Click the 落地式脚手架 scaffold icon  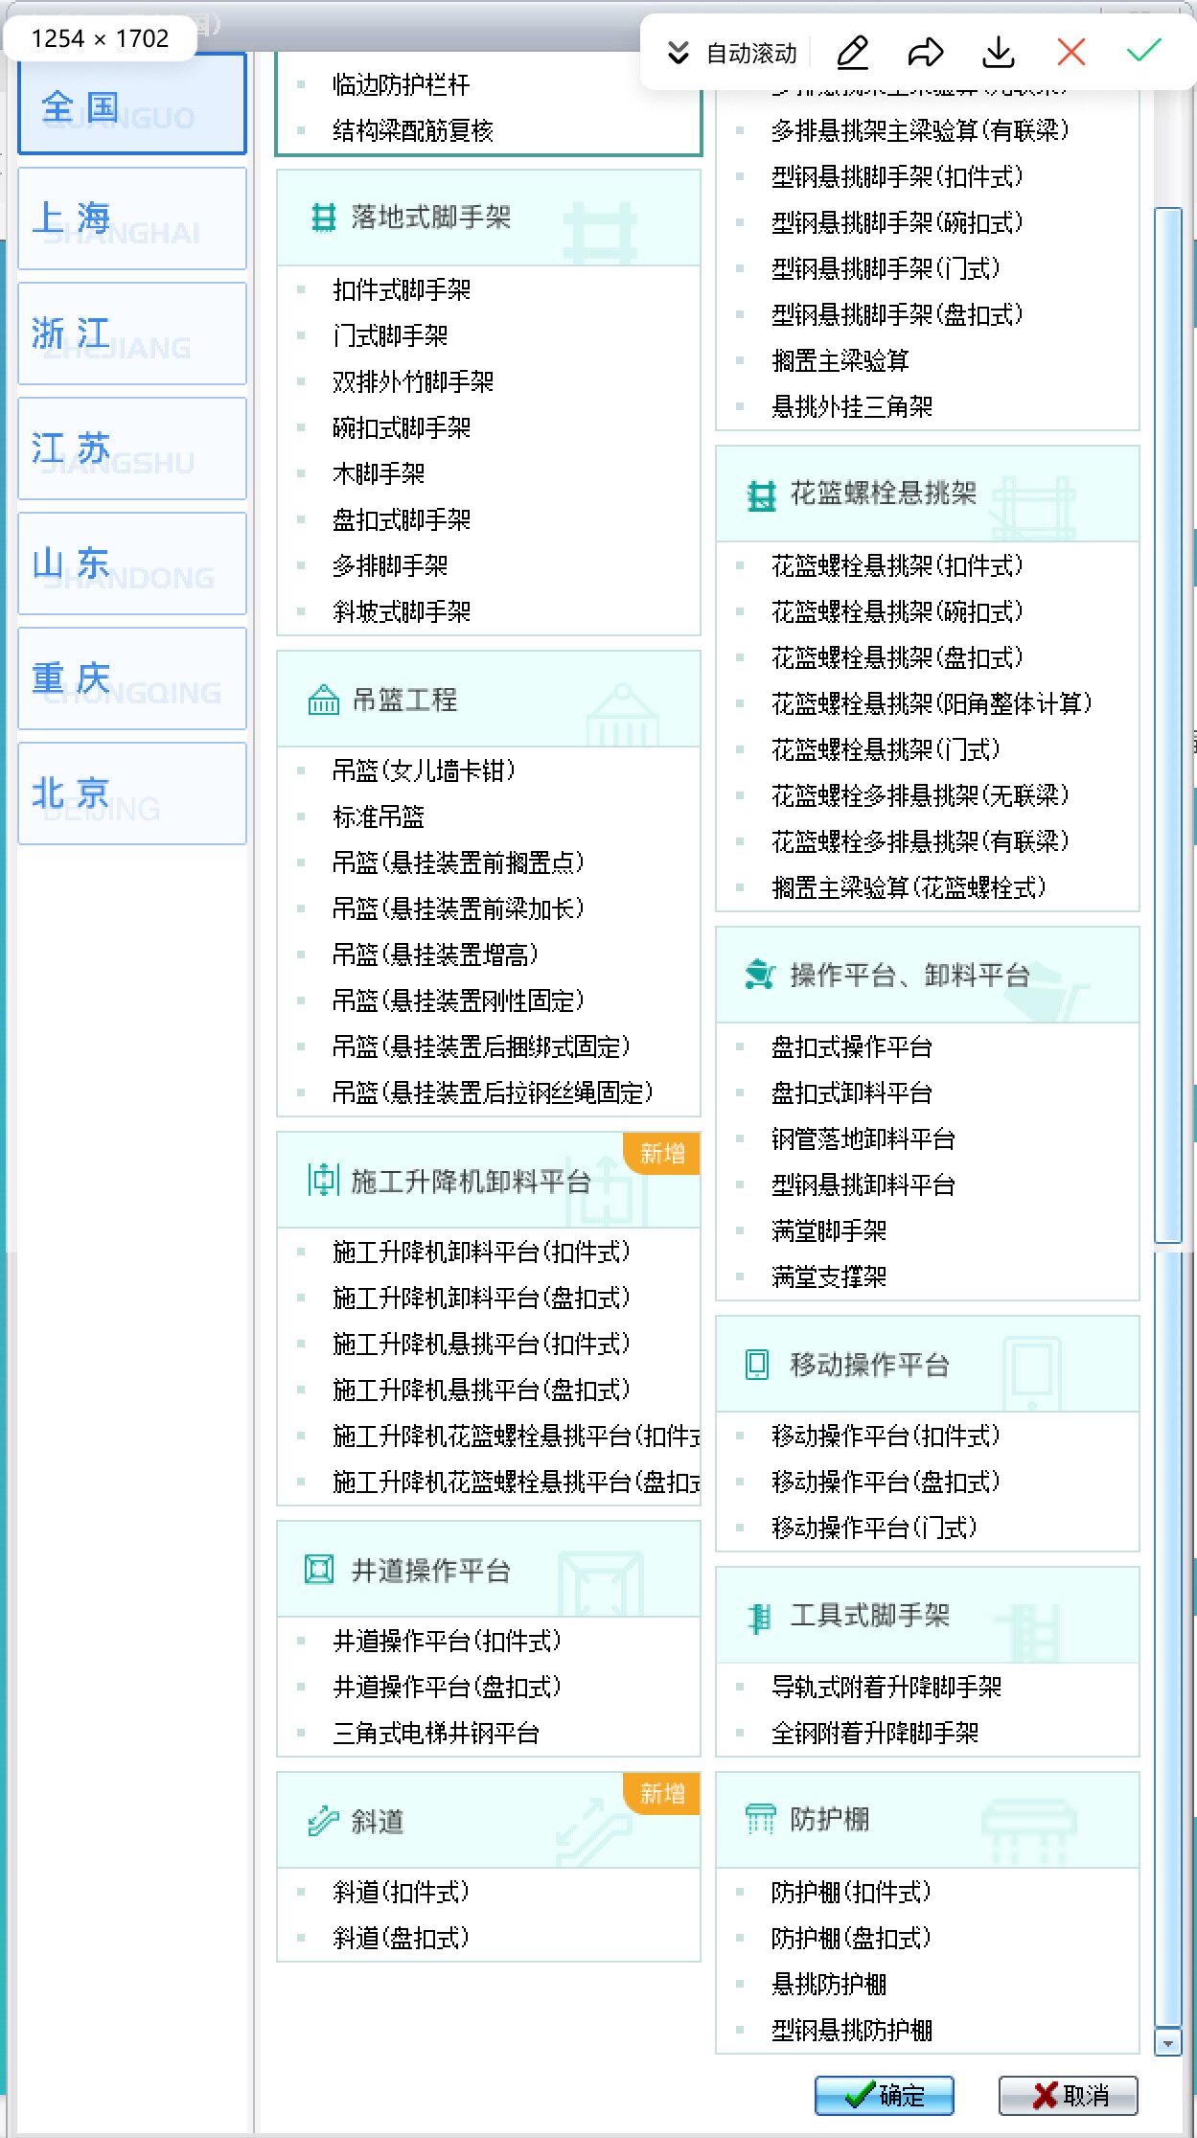click(x=324, y=218)
